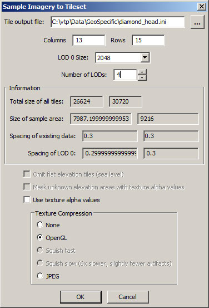This screenshot has height=308, width=209.
Task: Select JPEG texture compression
Action: (40, 276)
